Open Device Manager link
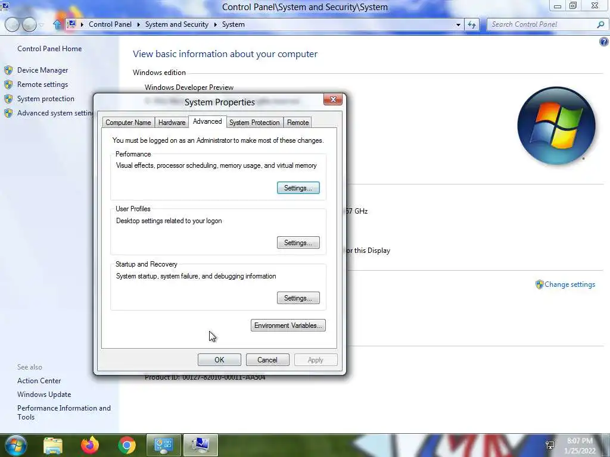Screen dimensions: 610x457 [x=42, y=70]
